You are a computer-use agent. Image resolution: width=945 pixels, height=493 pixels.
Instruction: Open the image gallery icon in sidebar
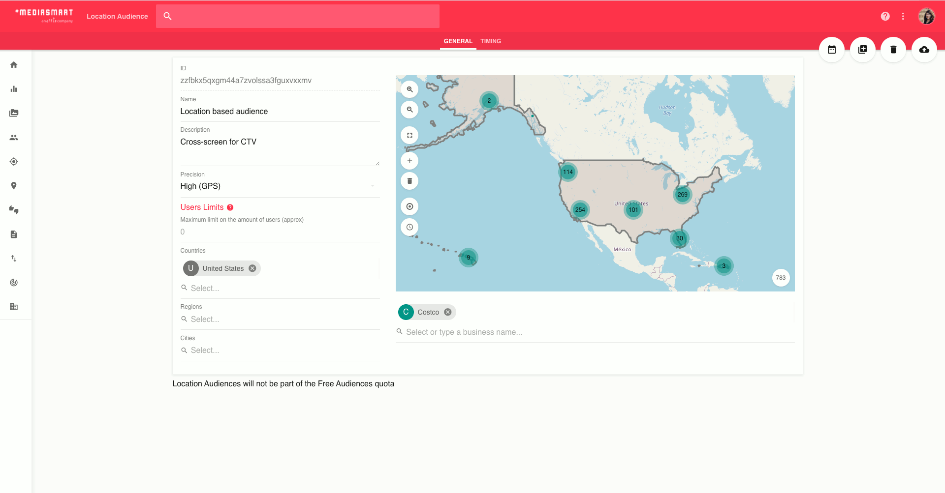[x=14, y=113]
